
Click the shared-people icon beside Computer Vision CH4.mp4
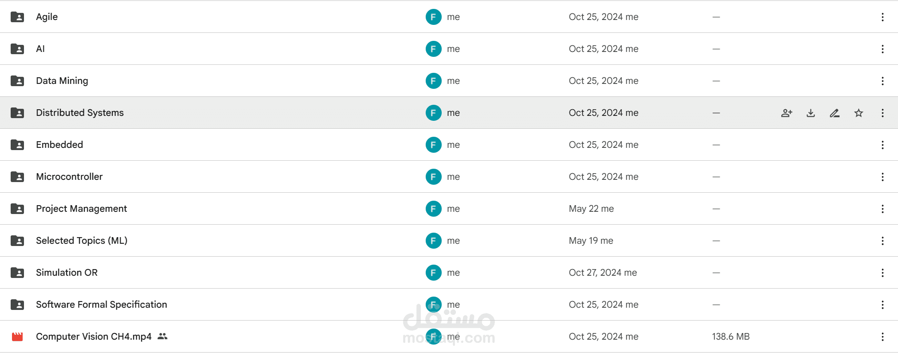(162, 337)
